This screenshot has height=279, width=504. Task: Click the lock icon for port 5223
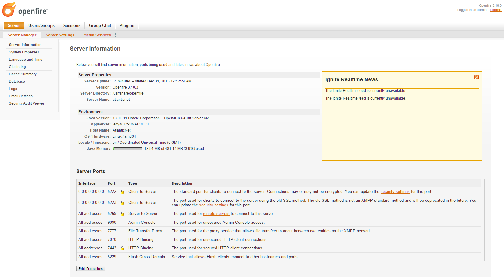point(122,203)
